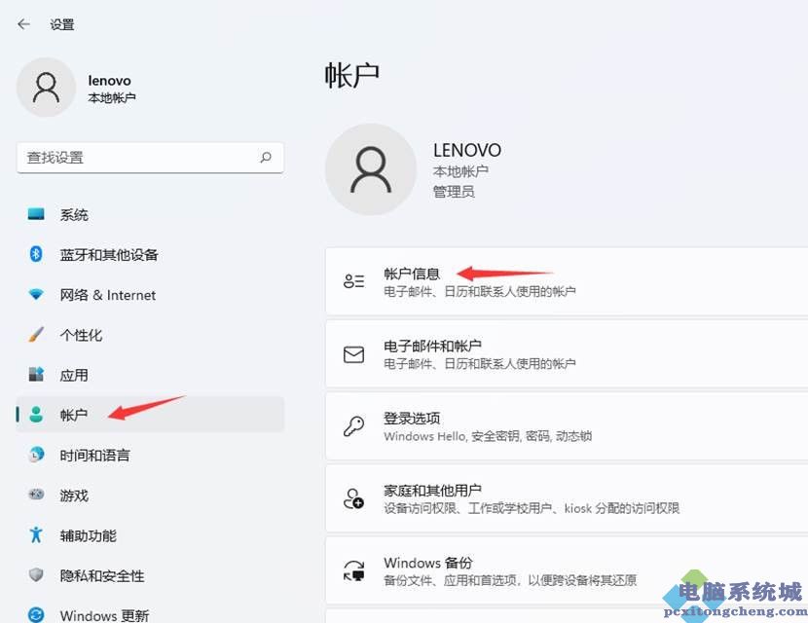Click the System monitor icon
This screenshot has height=623, width=808.
(36, 214)
